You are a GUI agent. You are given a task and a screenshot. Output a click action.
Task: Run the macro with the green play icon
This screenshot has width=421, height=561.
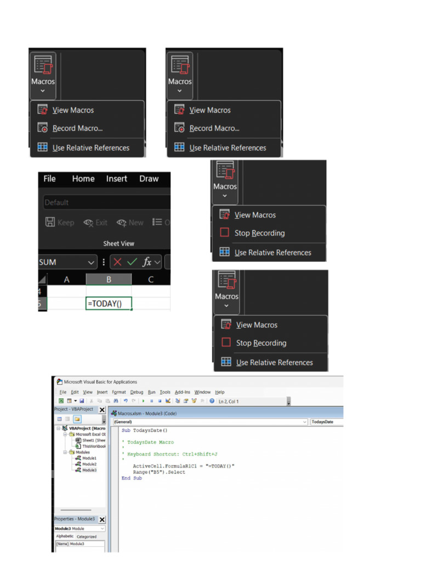[143, 400]
